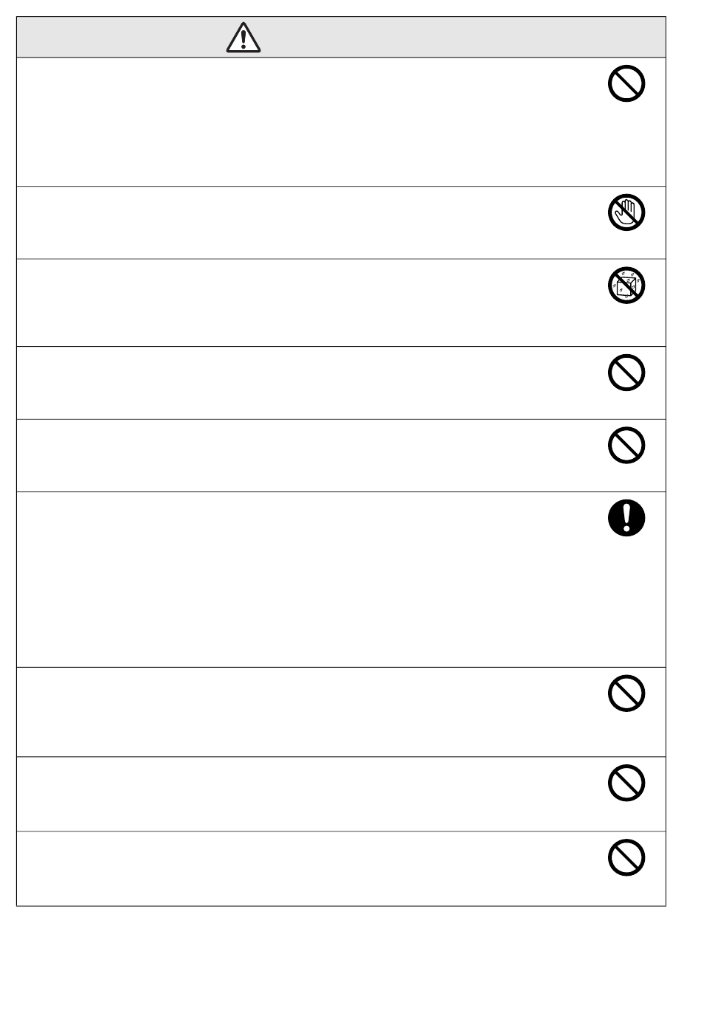Viewport: 701px width, 1024px height.
Task: Click the empty cell of the seventh row
Action: (310, 712)
